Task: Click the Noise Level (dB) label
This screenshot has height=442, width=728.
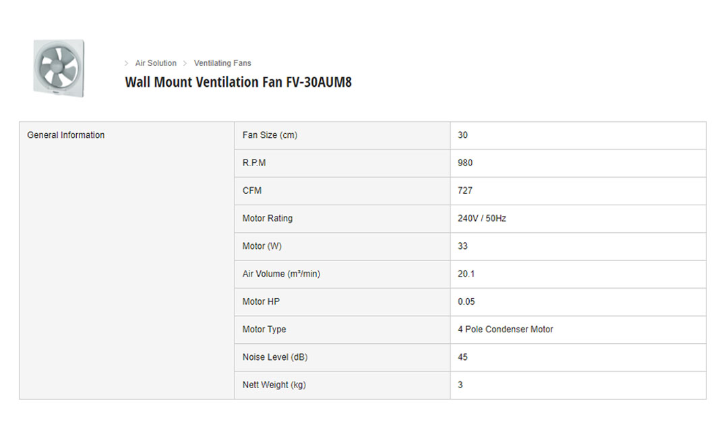Action: click(x=275, y=357)
